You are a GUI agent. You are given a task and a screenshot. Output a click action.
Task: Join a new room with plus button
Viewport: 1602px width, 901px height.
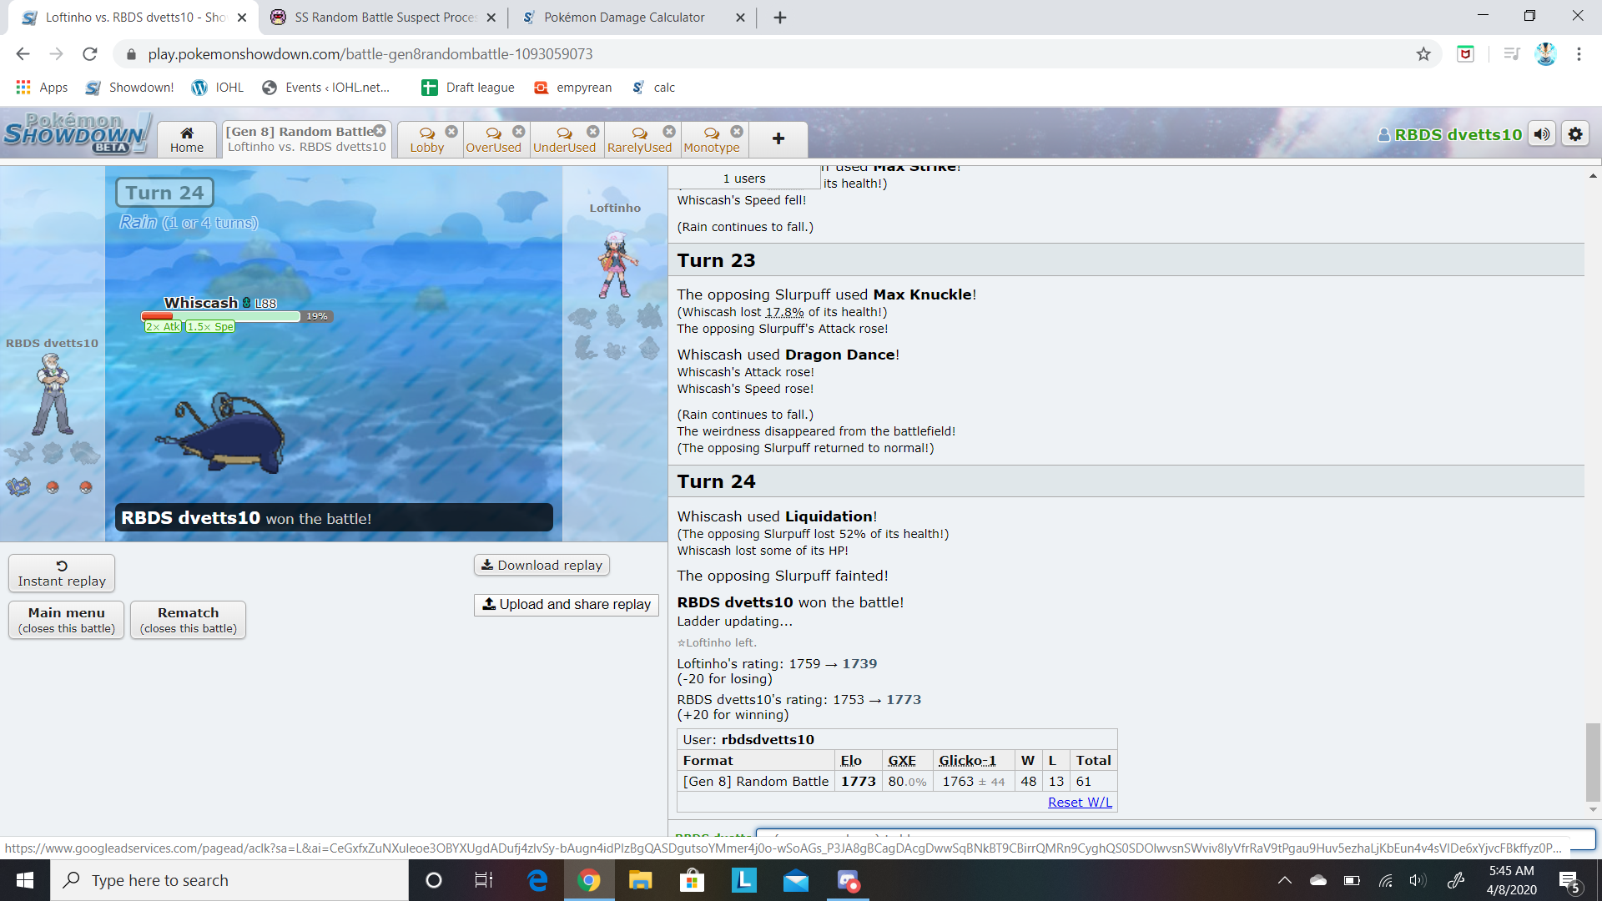[778, 139]
